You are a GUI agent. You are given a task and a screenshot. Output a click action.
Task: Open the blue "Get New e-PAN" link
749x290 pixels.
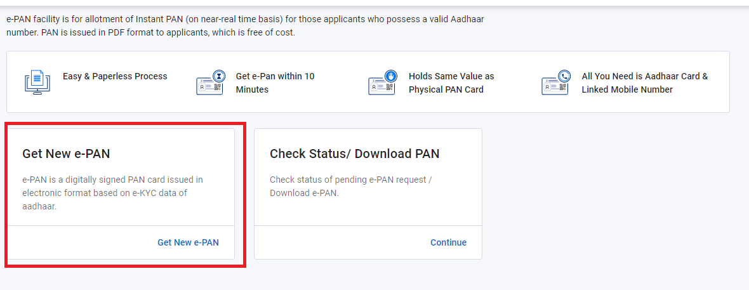click(x=188, y=242)
